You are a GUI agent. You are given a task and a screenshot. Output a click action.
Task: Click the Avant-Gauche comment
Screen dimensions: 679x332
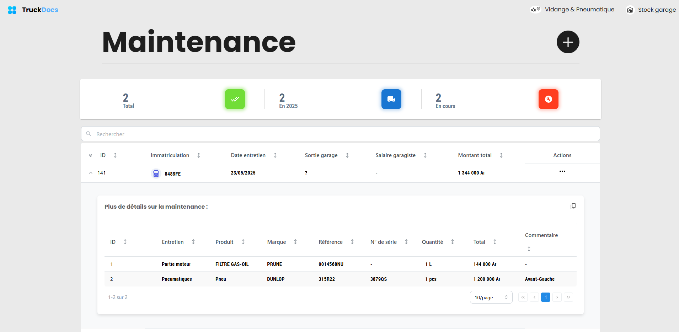(540, 279)
